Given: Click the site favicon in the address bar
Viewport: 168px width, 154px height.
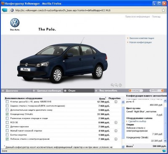Looking at the screenshot, I should 12,10.
